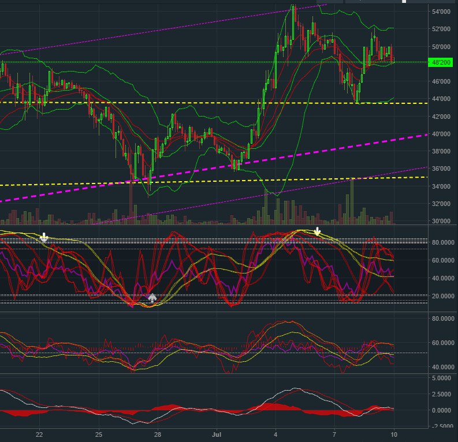The height and width of the screenshot is (442, 458).
Task: Click the 42'000 price axis label
Action: pos(441,117)
